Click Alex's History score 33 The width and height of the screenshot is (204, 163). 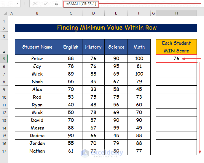tap(93, 89)
